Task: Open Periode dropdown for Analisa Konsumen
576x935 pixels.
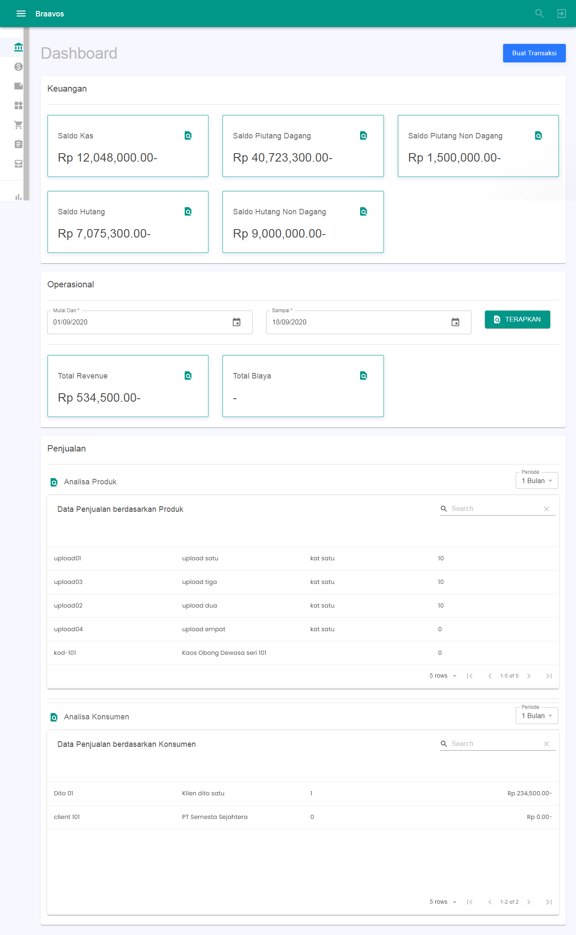Action: point(537,716)
